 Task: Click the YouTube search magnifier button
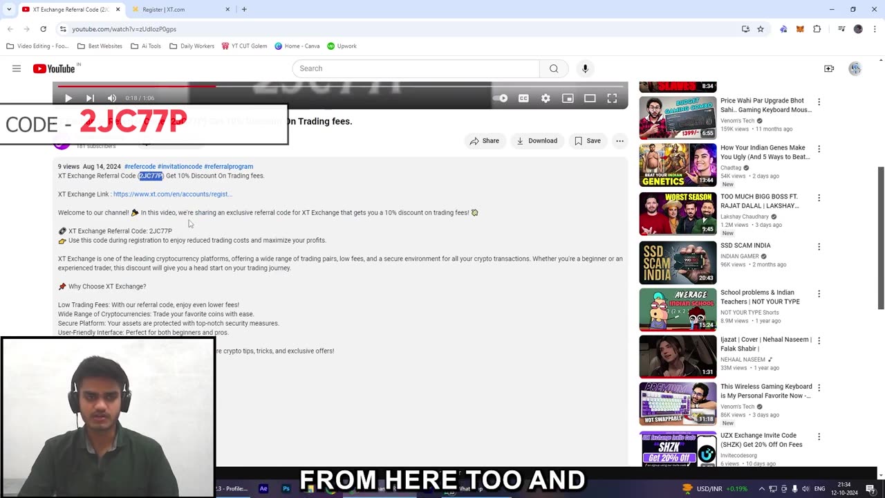coord(554,68)
